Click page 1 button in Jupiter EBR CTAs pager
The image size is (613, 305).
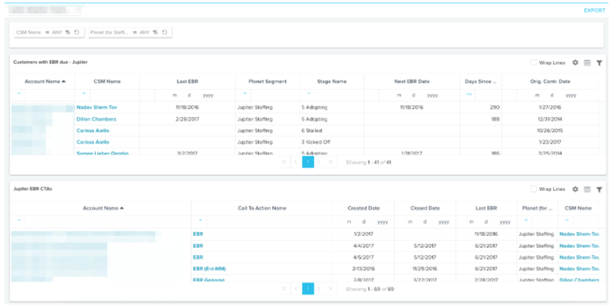tap(308, 289)
